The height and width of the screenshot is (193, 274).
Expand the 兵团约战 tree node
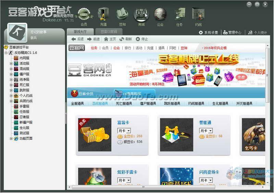click(11, 101)
